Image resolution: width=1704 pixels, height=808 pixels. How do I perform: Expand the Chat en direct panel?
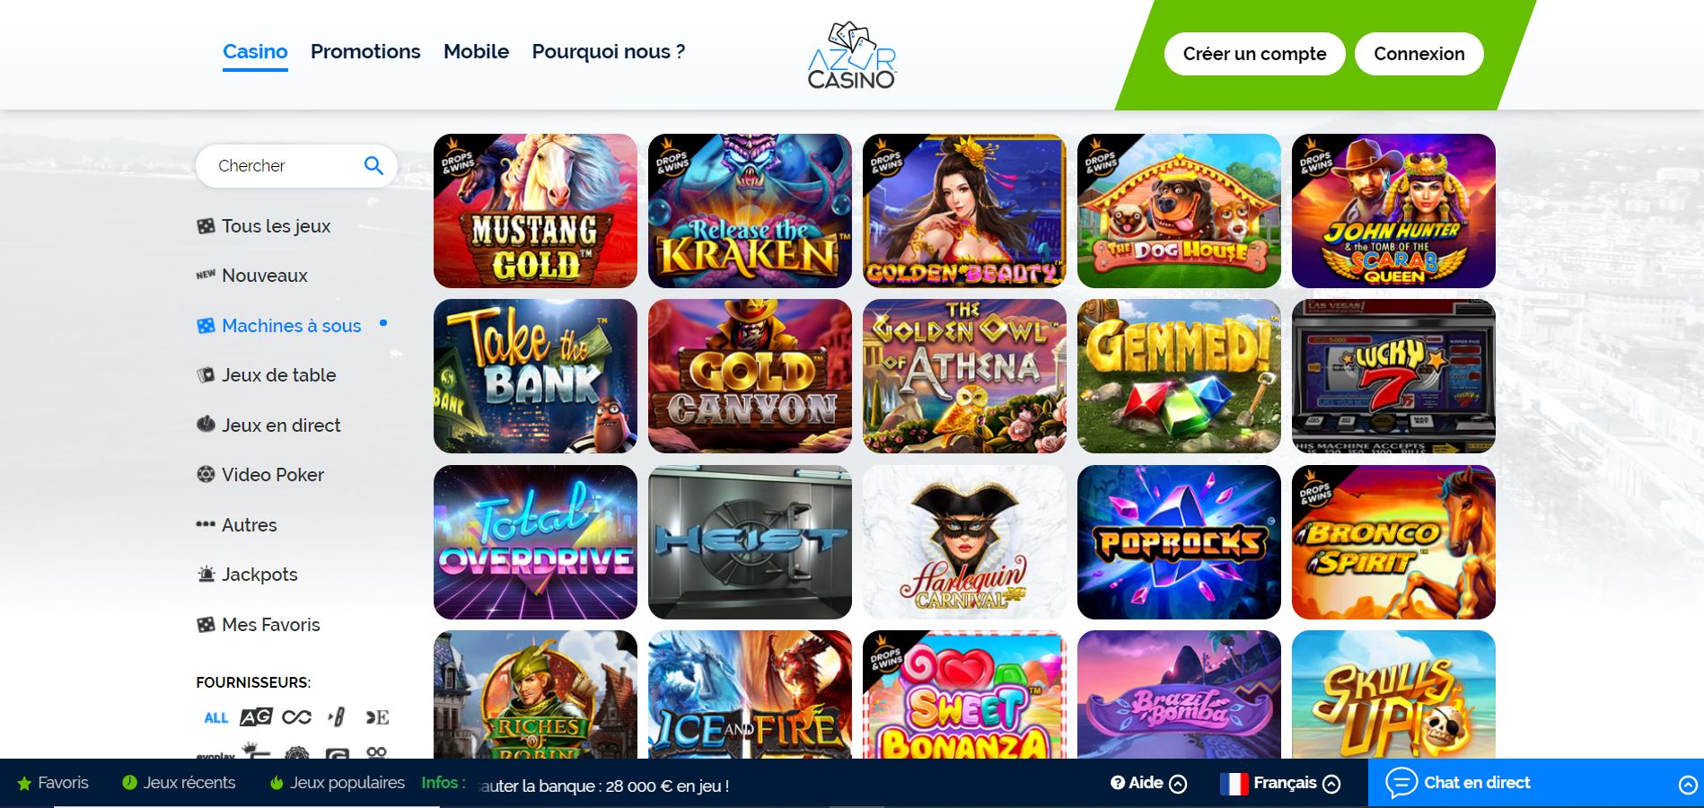pyautogui.click(x=1536, y=783)
